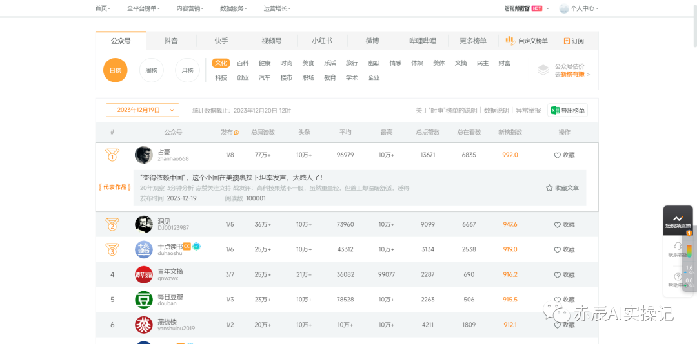Open 关于"时事"榜单的说明 link
This screenshot has height=344, width=697.
coord(446,111)
